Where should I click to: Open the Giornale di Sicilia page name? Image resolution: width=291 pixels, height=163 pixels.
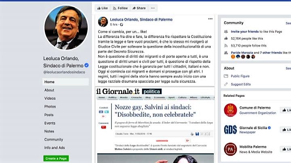[253, 127]
